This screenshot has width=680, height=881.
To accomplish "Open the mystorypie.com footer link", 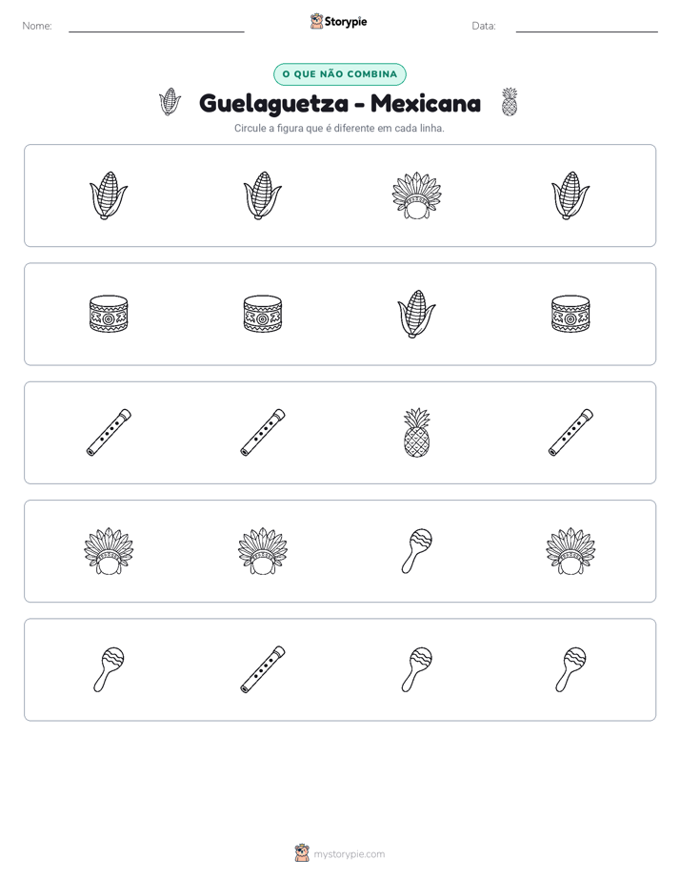I will coord(349,854).
